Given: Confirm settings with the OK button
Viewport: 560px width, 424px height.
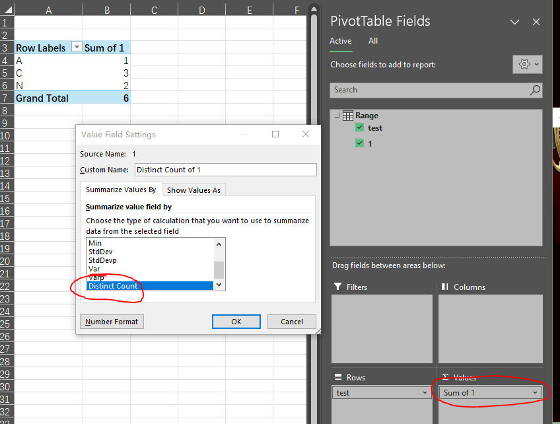Looking at the screenshot, I should click(236, 321).
